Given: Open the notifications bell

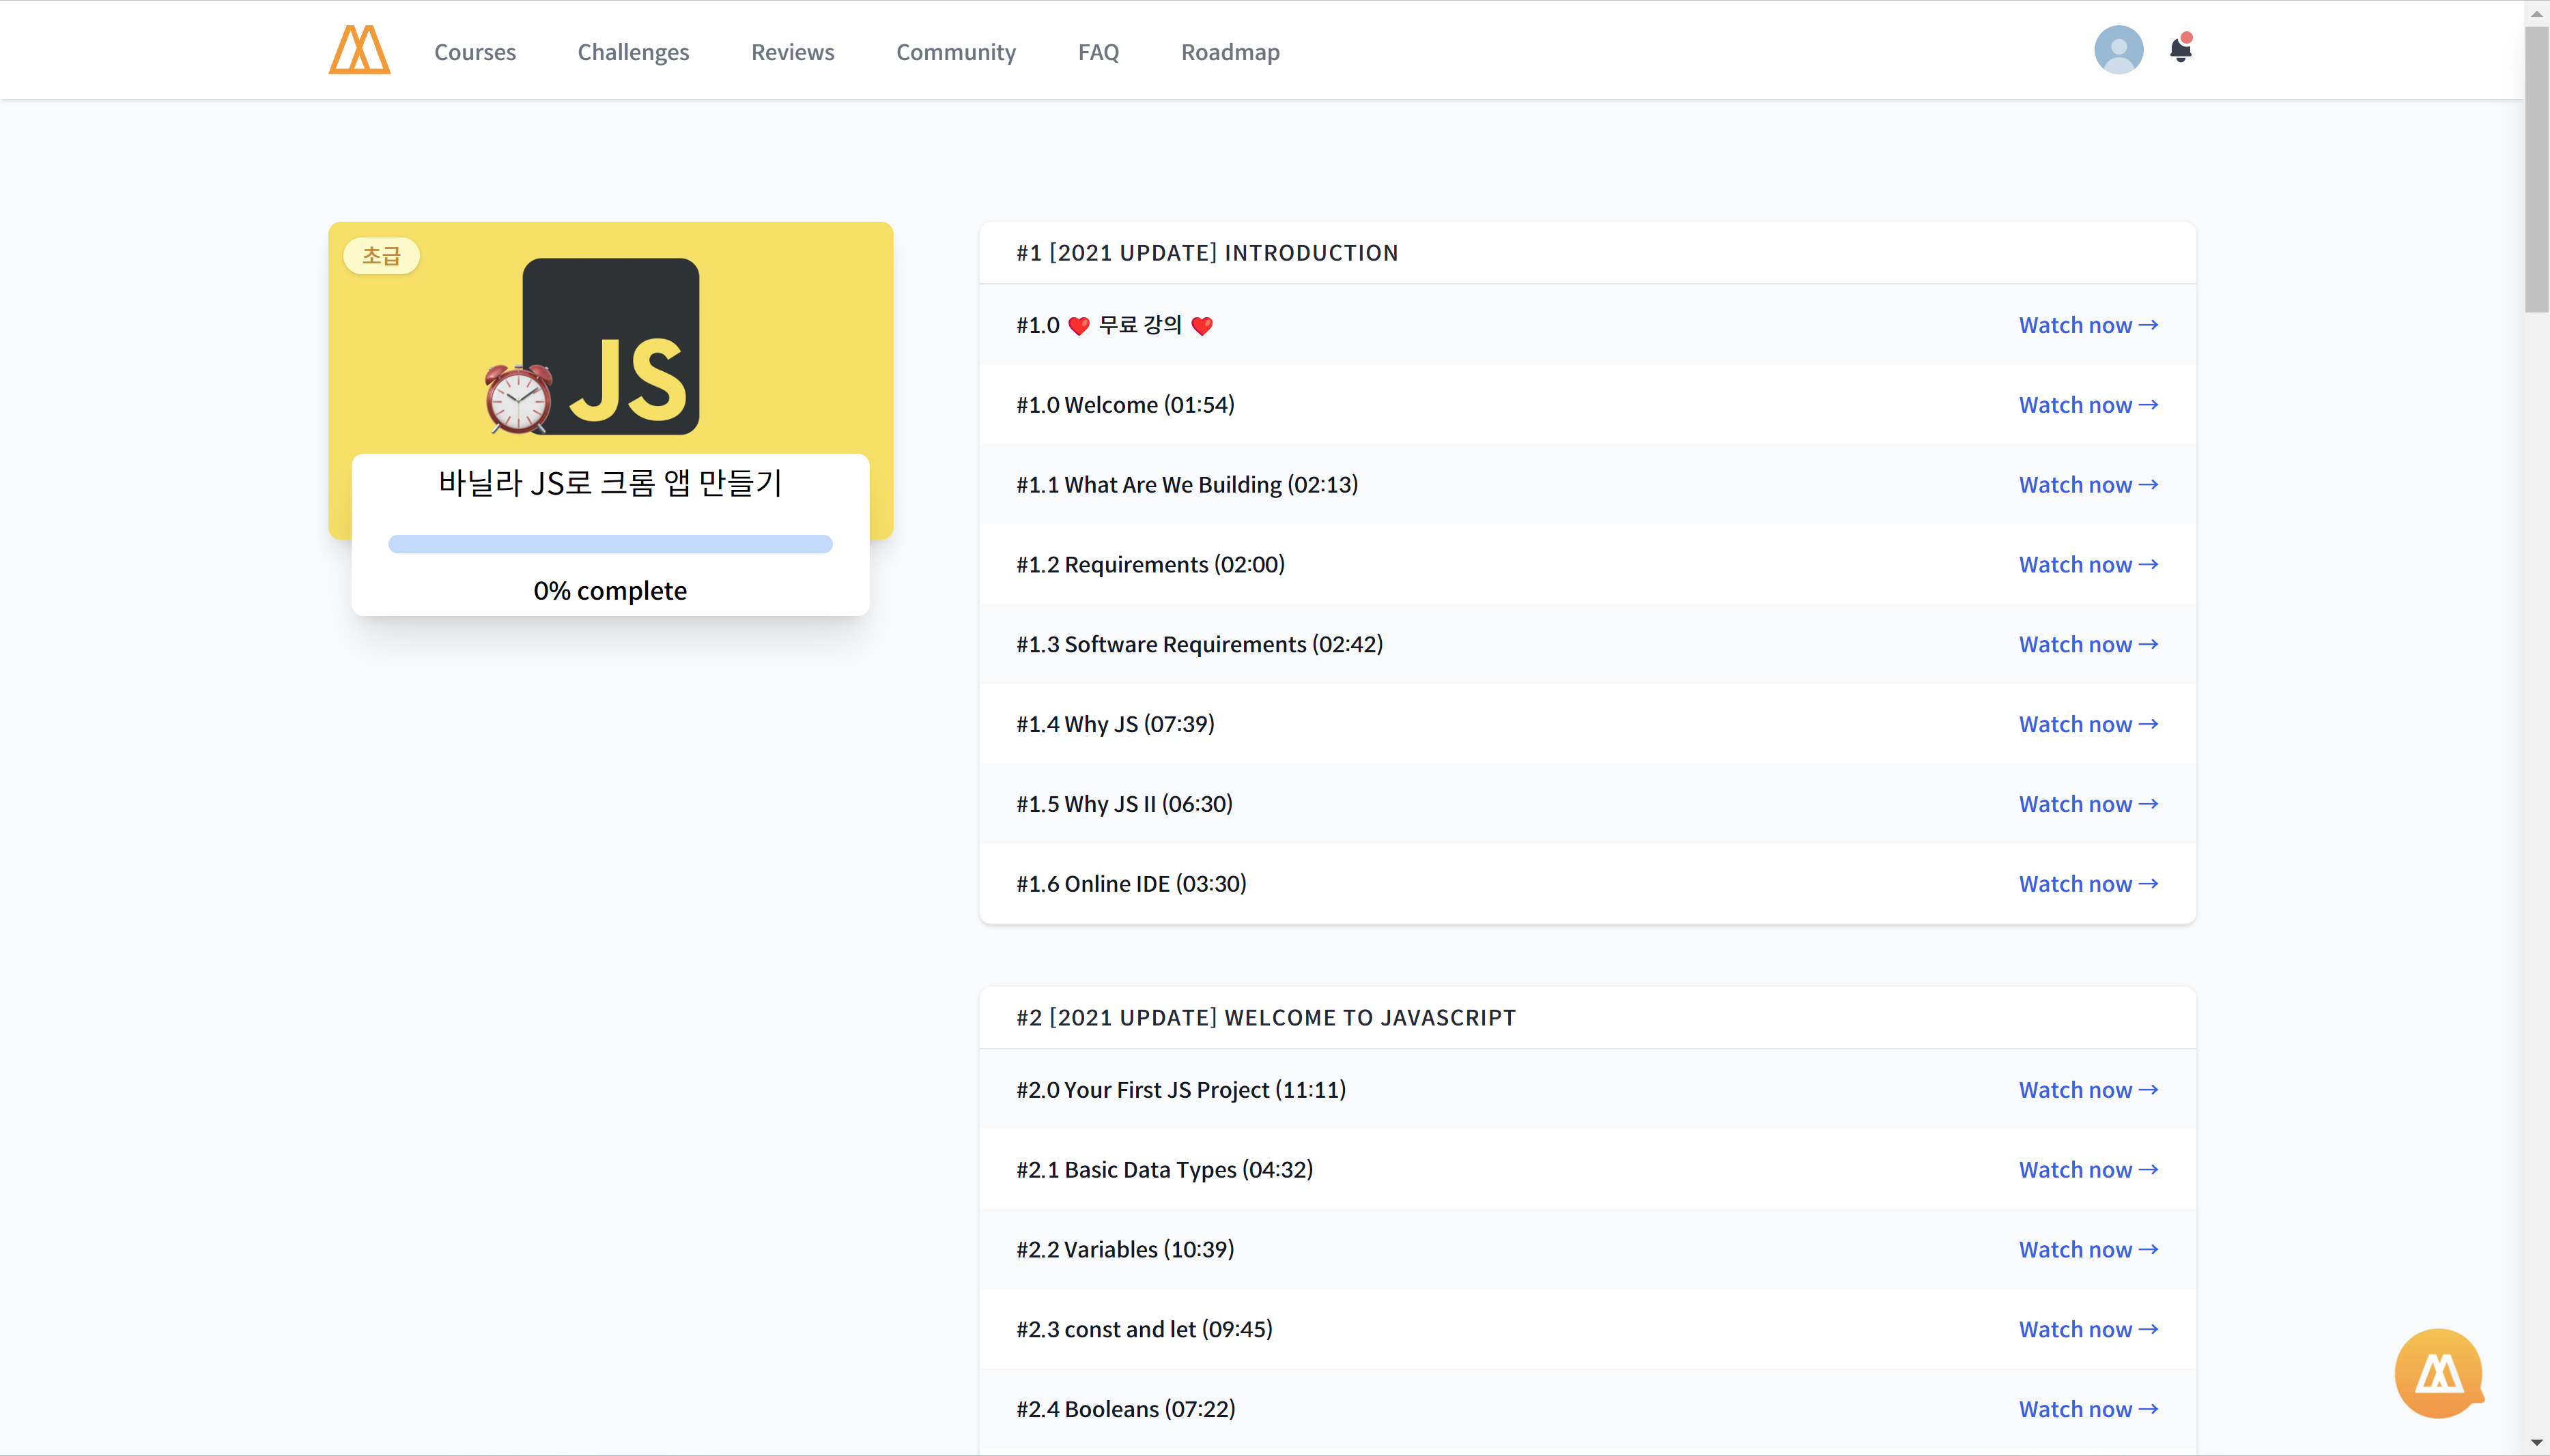Looking at the screenshot, I should [x=2180, y=50].
